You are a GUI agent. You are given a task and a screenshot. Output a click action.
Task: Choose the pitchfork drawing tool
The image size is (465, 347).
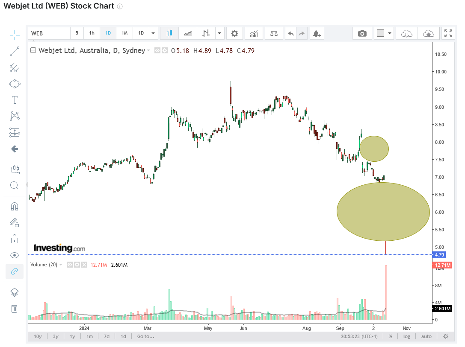click(x=15, y=68)
